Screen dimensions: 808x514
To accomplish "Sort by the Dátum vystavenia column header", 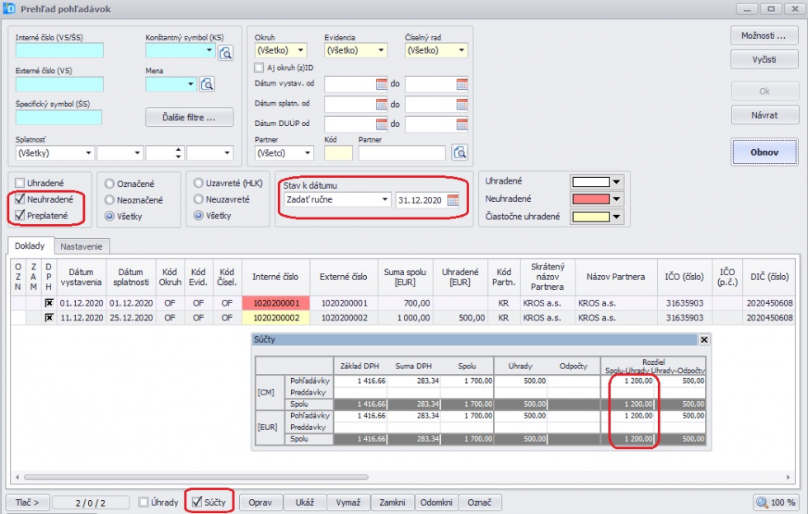I will (82, 277).
